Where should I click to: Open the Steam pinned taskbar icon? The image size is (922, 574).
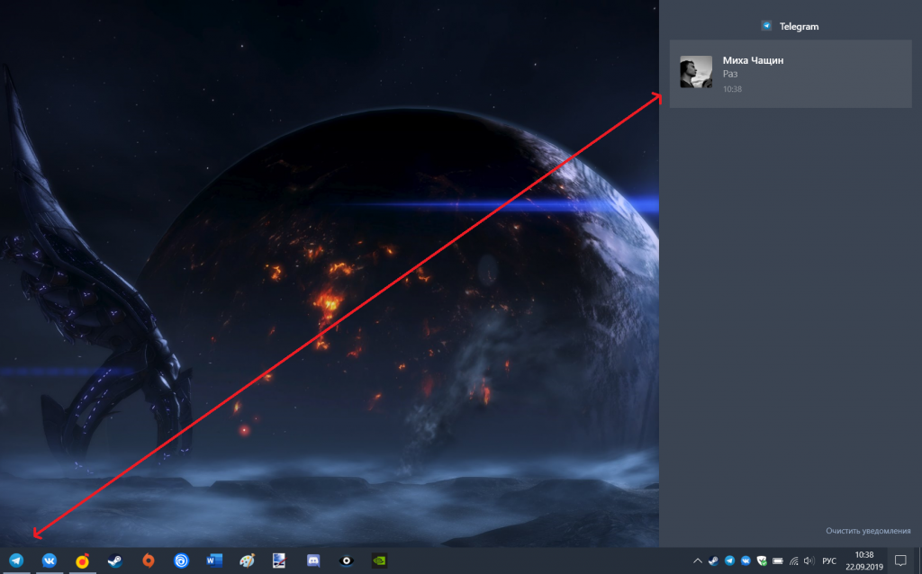click(115, 561)
